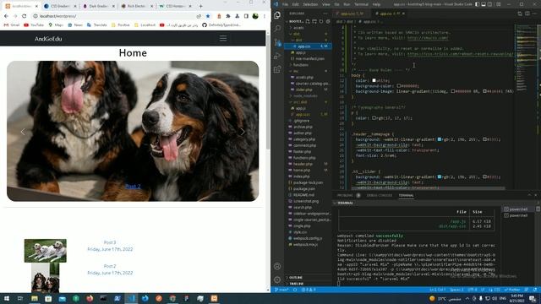Open the Run and Debug view
This screenshot has height=304, width=541.
click(277, 56)
